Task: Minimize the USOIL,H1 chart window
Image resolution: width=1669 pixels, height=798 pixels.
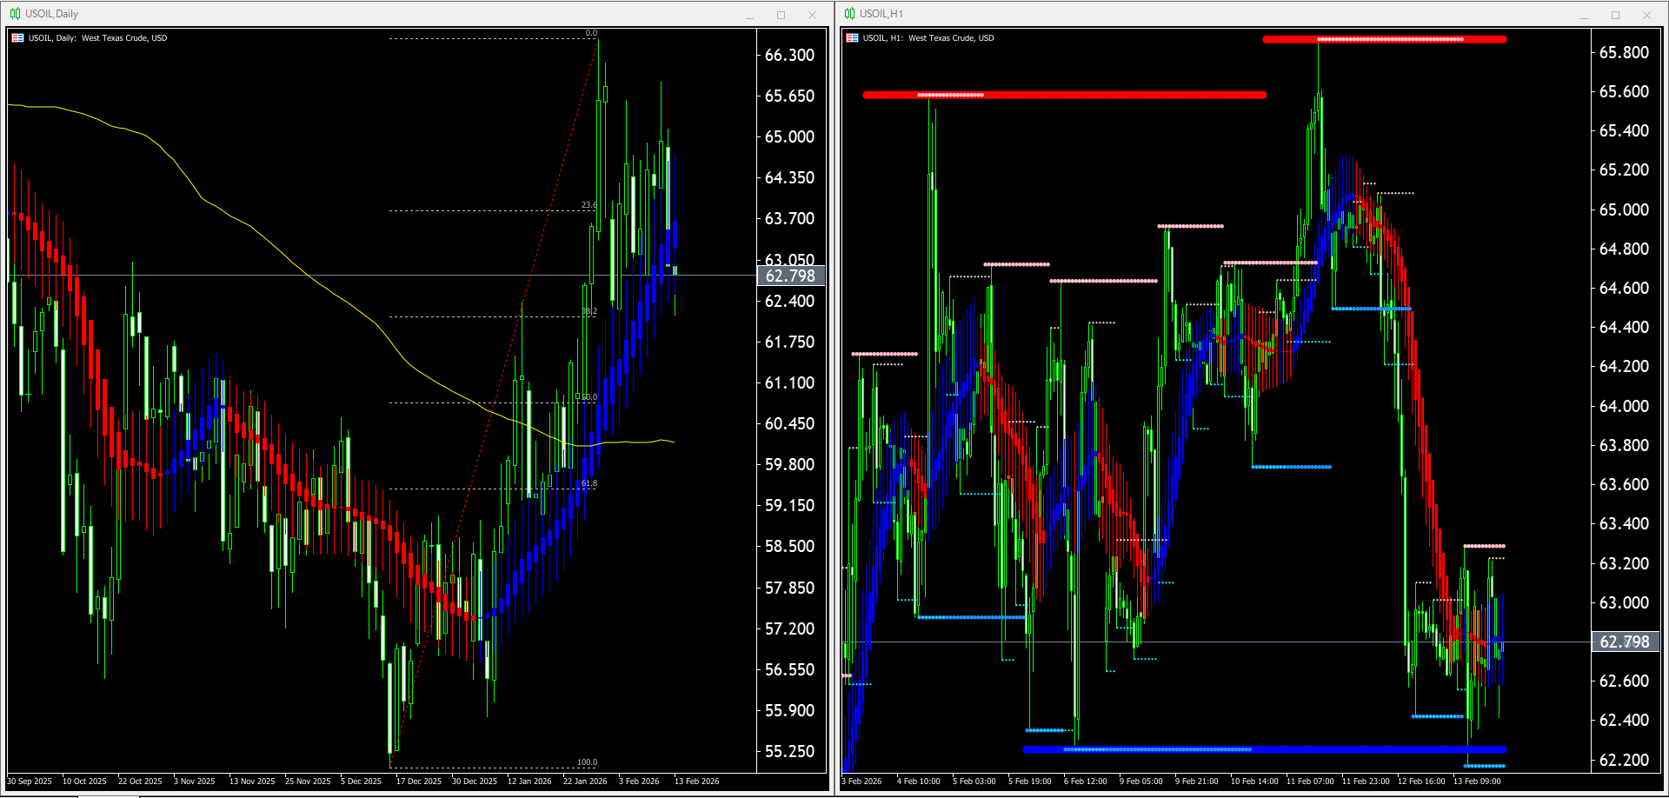Action: [1584, 15]
